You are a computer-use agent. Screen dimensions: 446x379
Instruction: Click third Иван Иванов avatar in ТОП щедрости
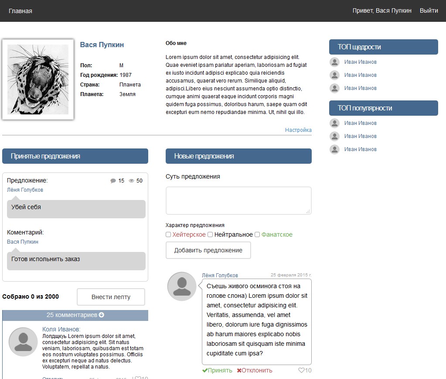[x=334, y=88]
